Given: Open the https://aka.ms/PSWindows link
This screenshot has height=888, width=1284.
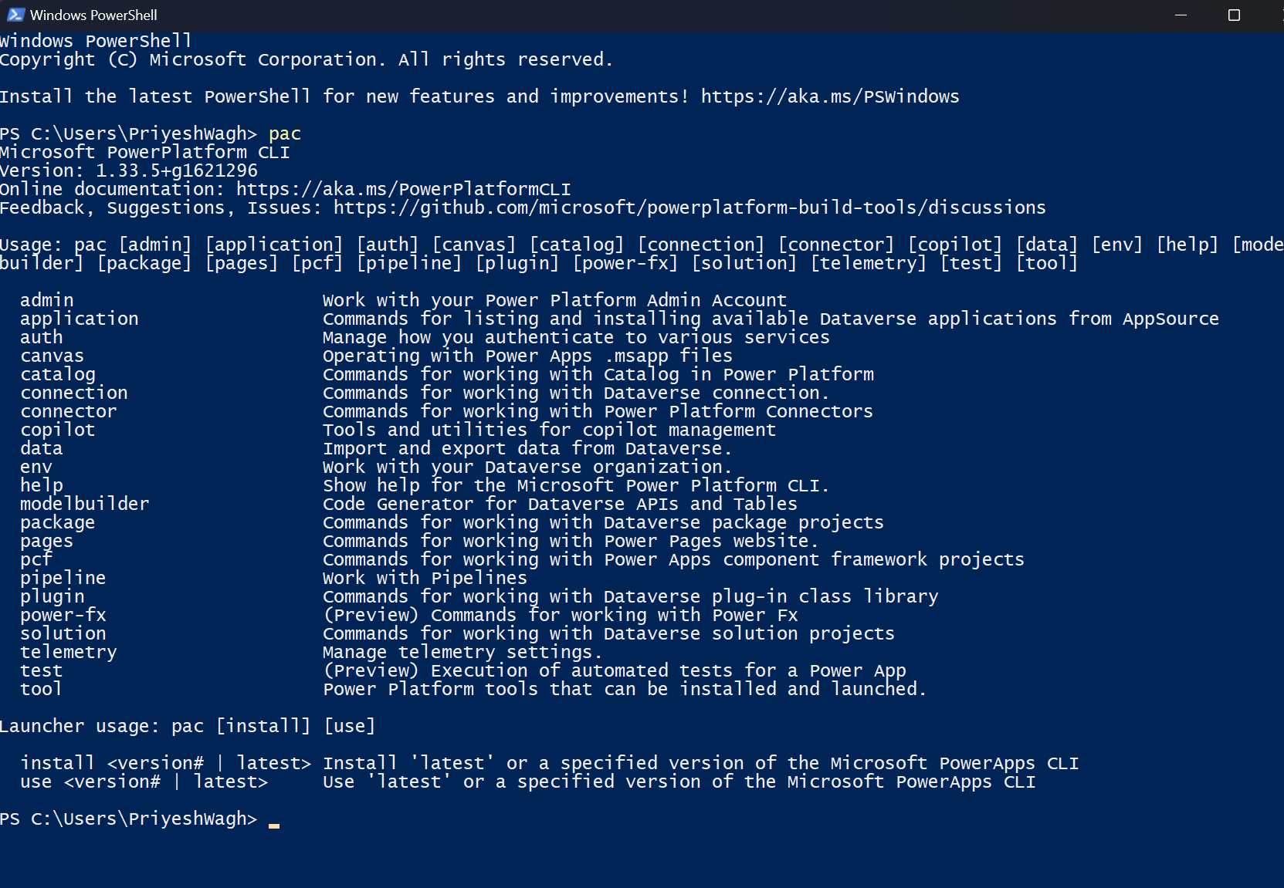Looking at the screenshot, I should [x=829, y=97].
